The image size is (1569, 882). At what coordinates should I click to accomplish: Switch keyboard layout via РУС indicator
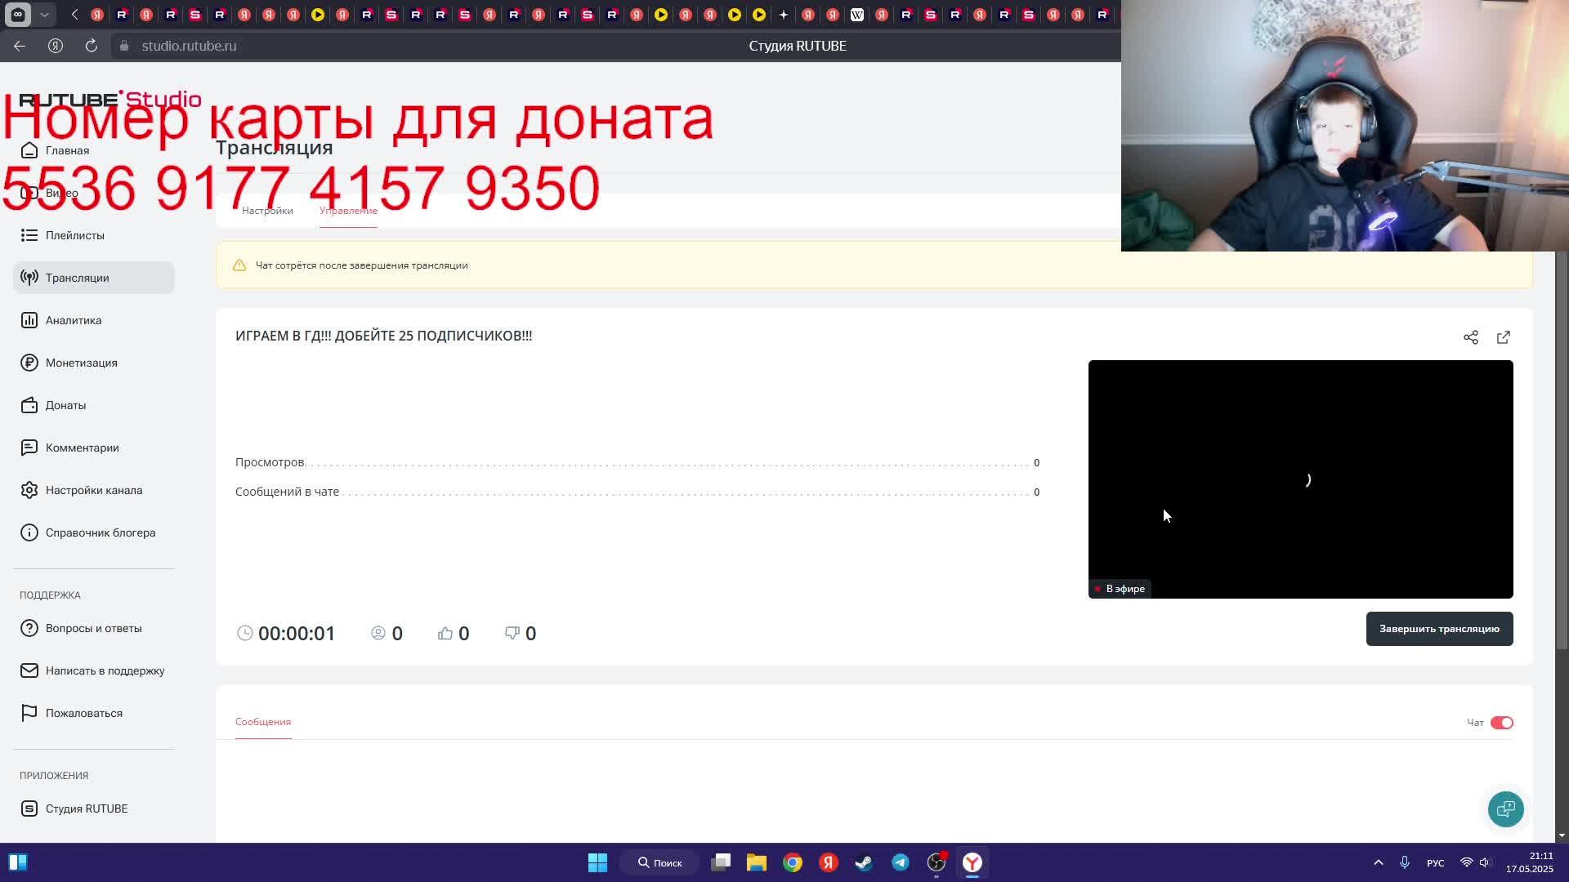point(1434,862)
